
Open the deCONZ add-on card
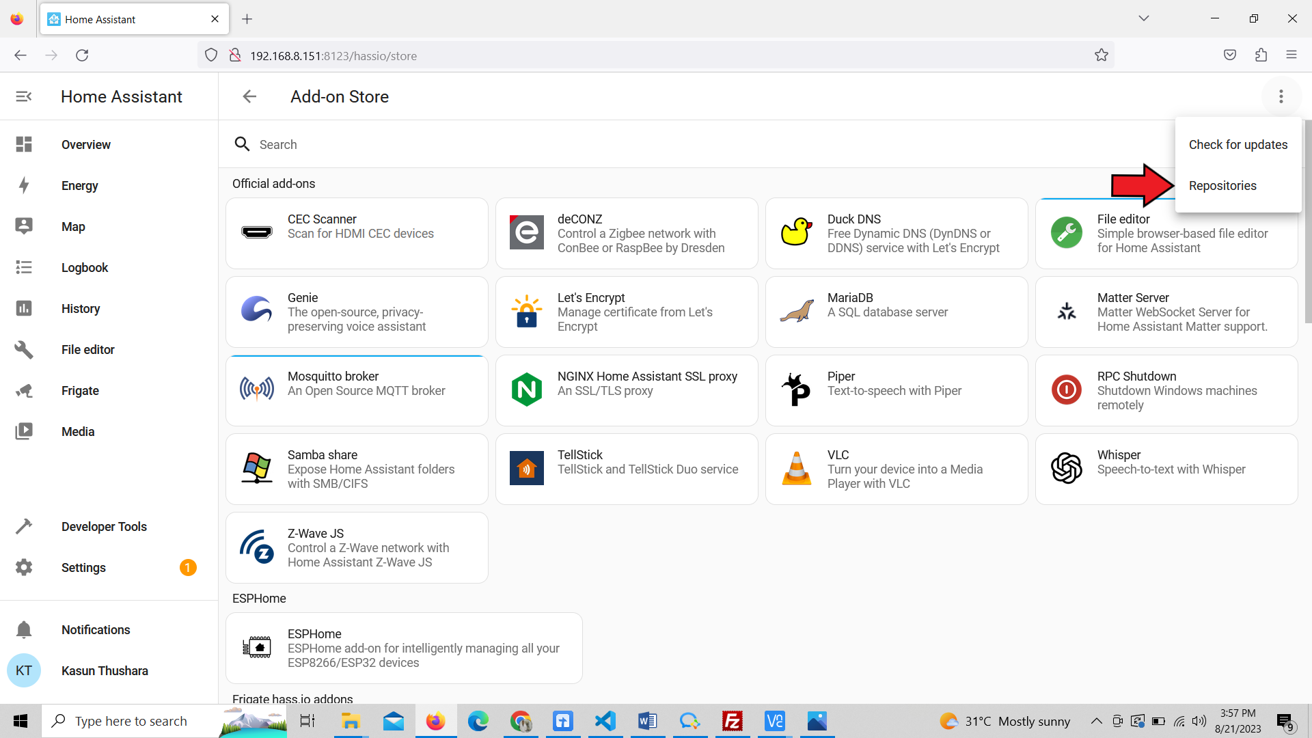pyautogui.click(x=627, y=233)
